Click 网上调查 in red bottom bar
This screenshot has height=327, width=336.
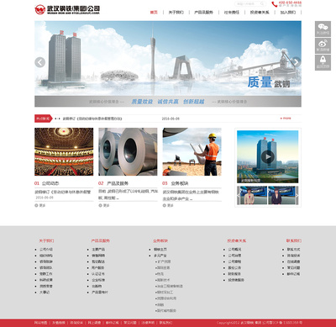[94, 323]
